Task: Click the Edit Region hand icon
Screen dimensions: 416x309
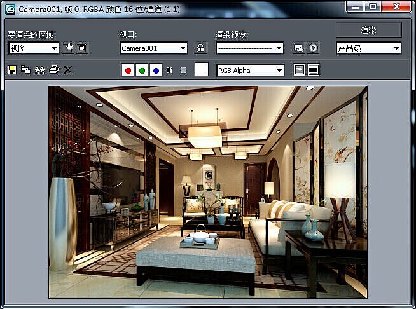Action: pyautogui.click(x=68, y=48)
